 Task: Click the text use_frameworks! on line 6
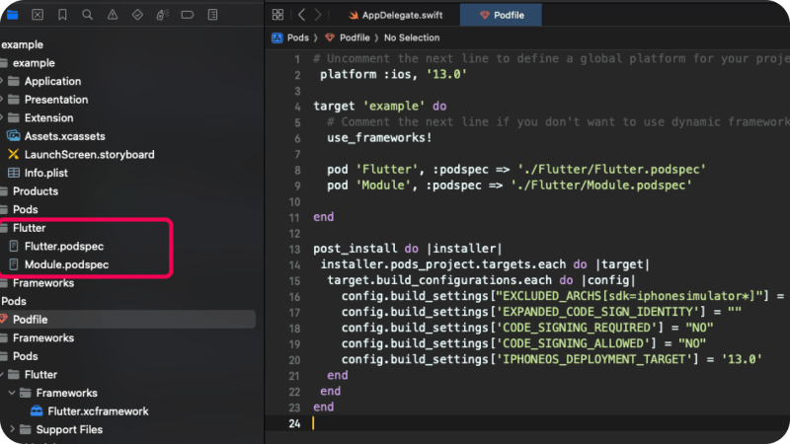[379, 137]
